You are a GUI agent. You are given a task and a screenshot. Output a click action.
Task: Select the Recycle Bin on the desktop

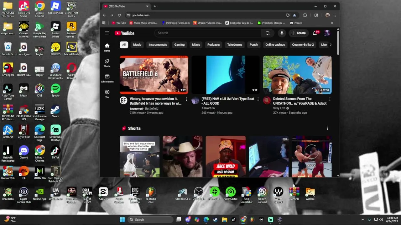(x=8, y=49)
